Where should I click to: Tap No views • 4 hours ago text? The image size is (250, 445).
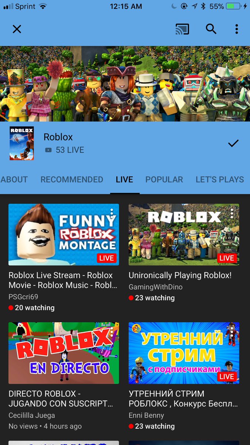click(45, 426)
